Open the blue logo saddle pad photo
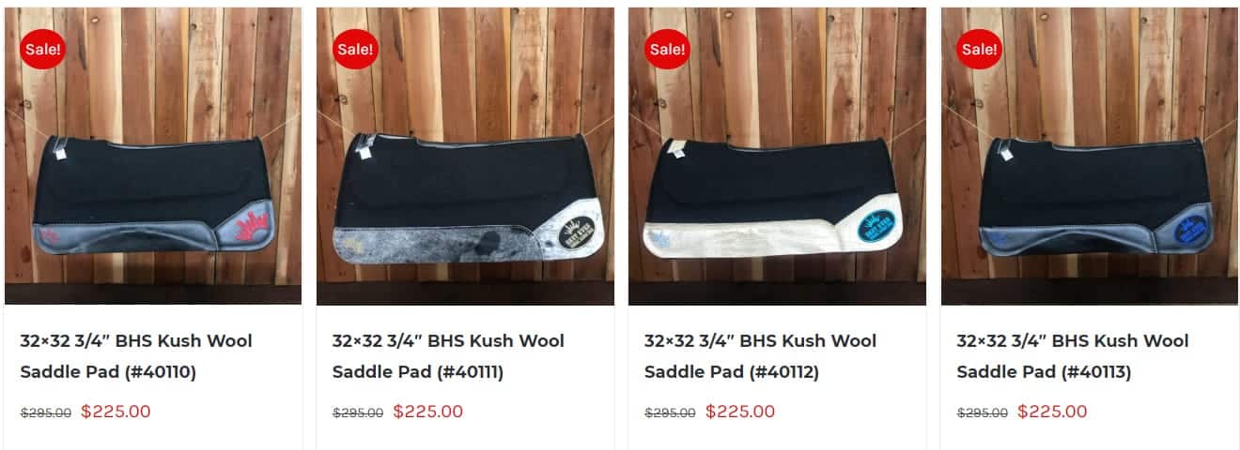The height and width of the screenshot is (450, 1240). pyautogui.click(x=1090, y=157)
